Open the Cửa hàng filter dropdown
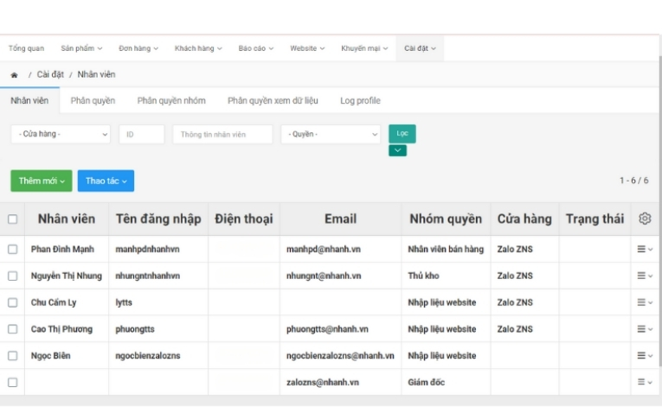662x413 pixels. (x=61, y=135)
